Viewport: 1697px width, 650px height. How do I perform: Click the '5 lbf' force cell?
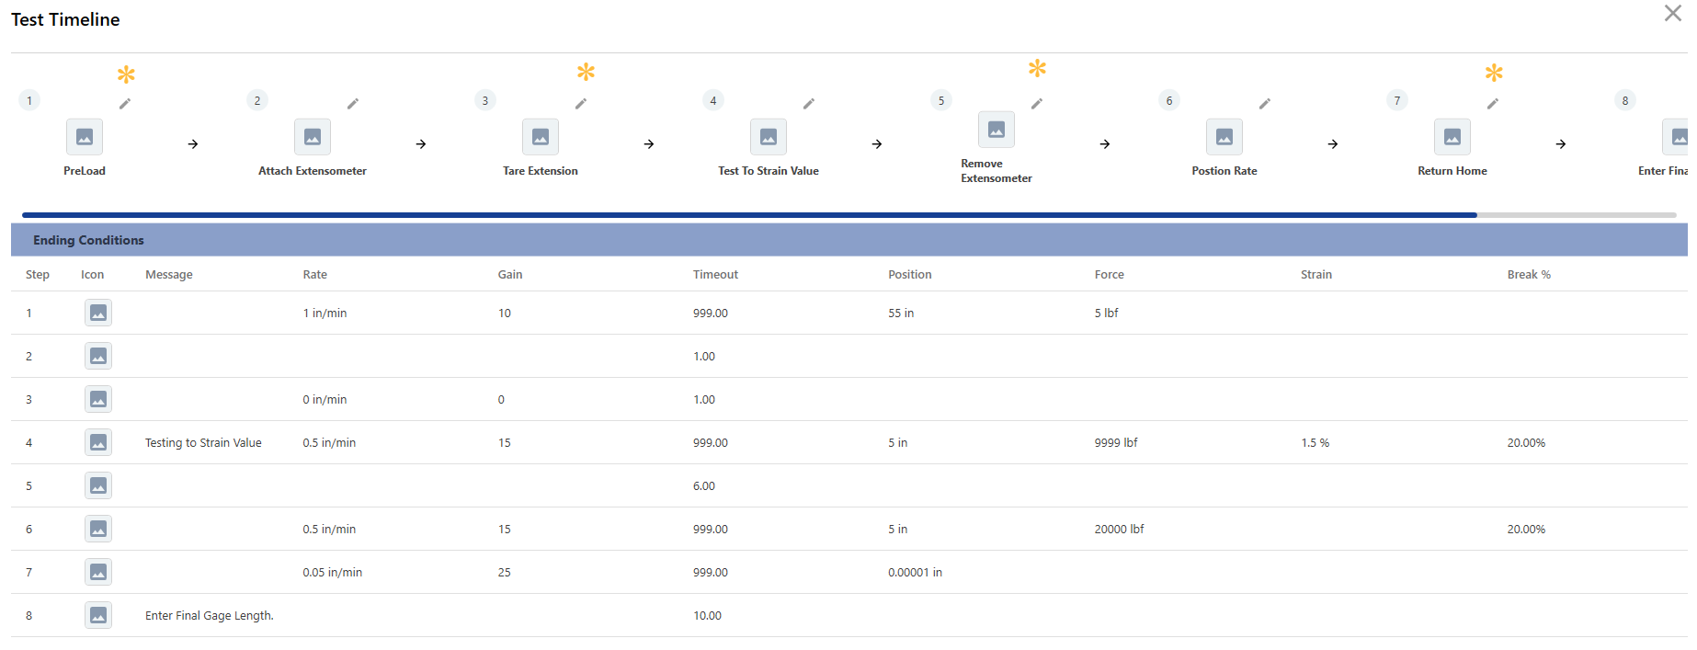1106,314
